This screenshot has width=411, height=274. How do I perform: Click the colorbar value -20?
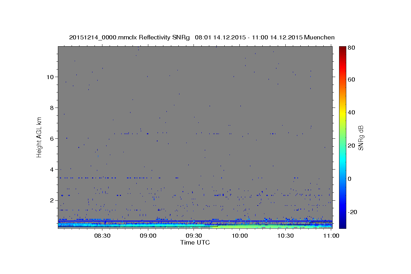pyautogui.click(x=353, y=212)
